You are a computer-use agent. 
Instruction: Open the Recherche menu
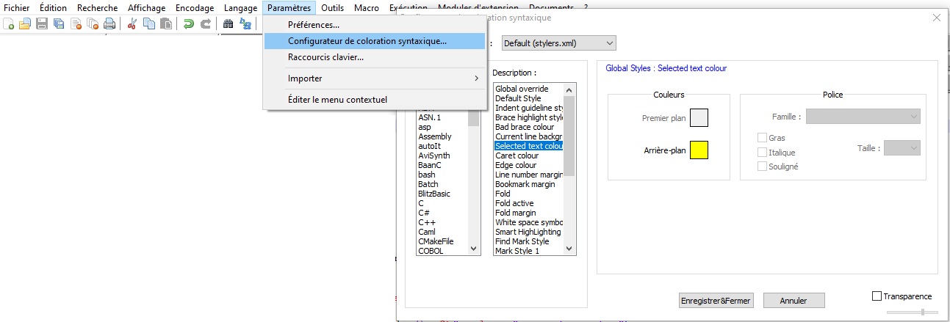pyautogui.click(x=97, y=7)
